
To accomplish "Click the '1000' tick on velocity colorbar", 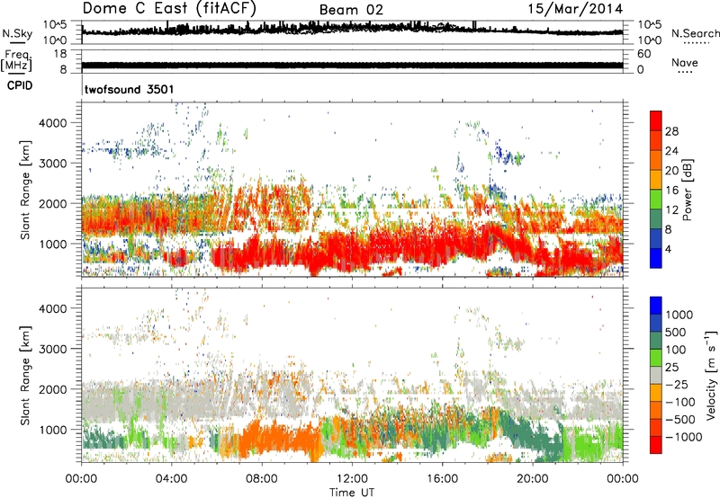I will (679, 315).
